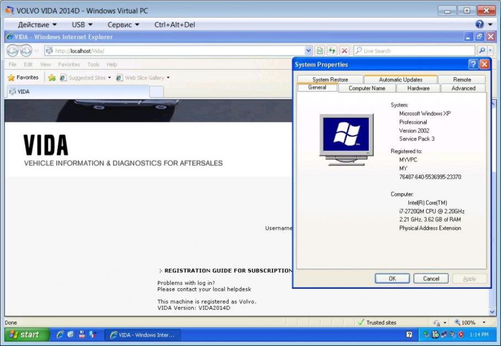Launch Internet Explorer from the Quick Launch bar

tap(60, 334)
